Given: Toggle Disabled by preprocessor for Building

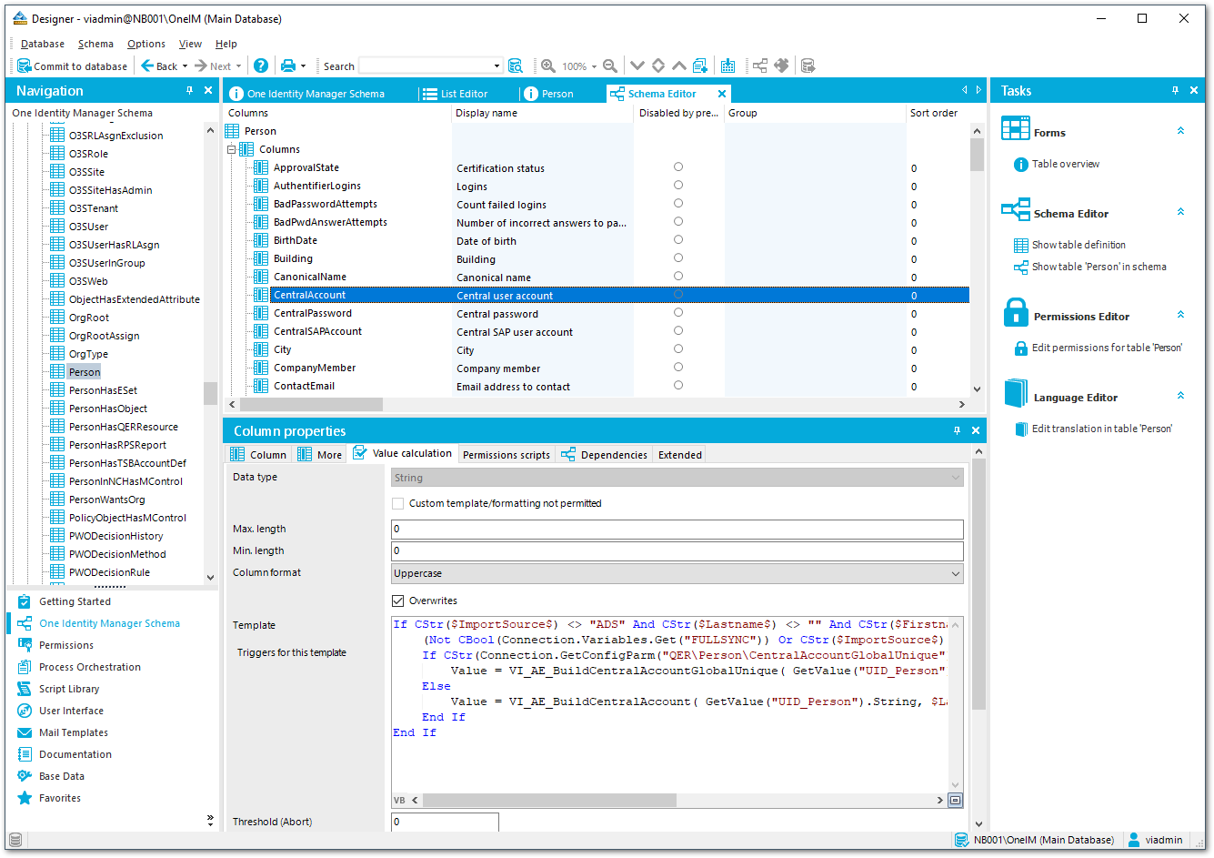Looking at the screenshot, I should (x=678, y=258).
